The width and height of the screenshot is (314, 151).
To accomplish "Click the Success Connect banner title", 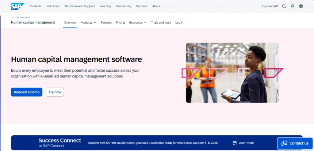I will 60,140.
